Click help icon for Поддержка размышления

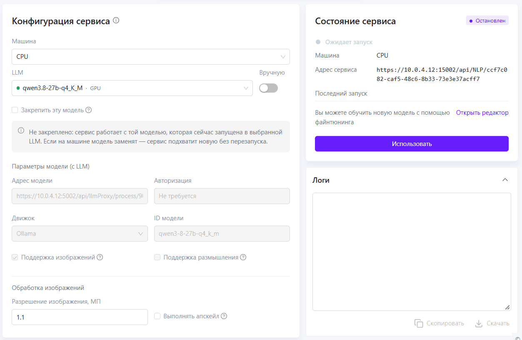[x=243, y=257]
